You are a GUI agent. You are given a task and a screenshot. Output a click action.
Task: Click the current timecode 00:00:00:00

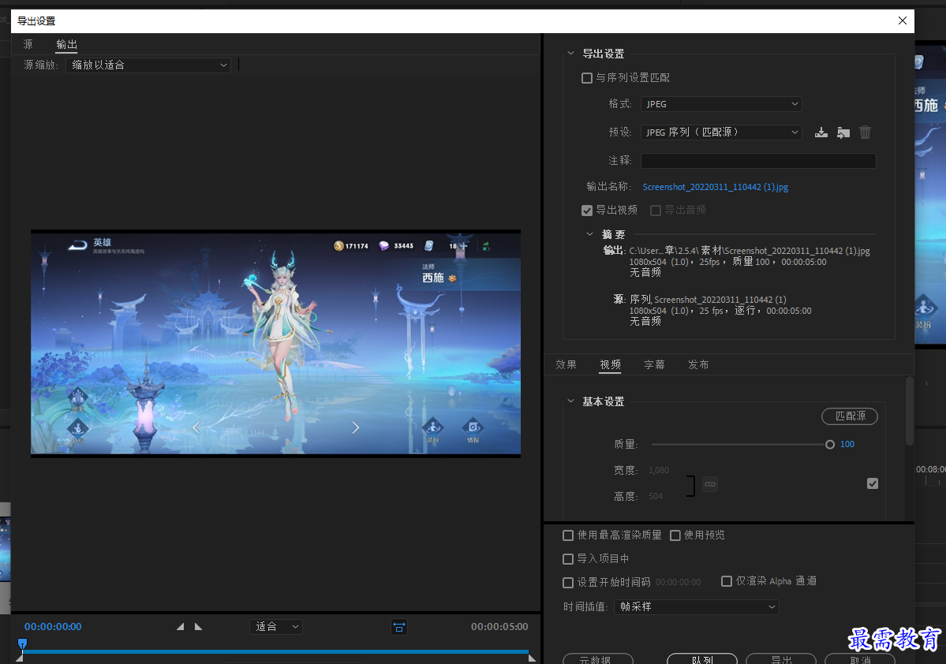coord(53,627)
